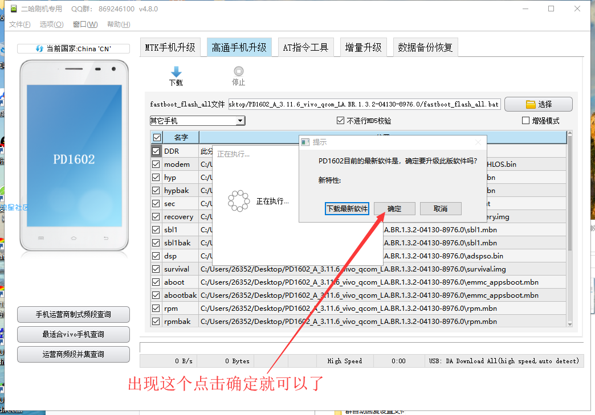Open the 增量升级 tab
This screenshot has height=415, width=595.
[363, 47]
